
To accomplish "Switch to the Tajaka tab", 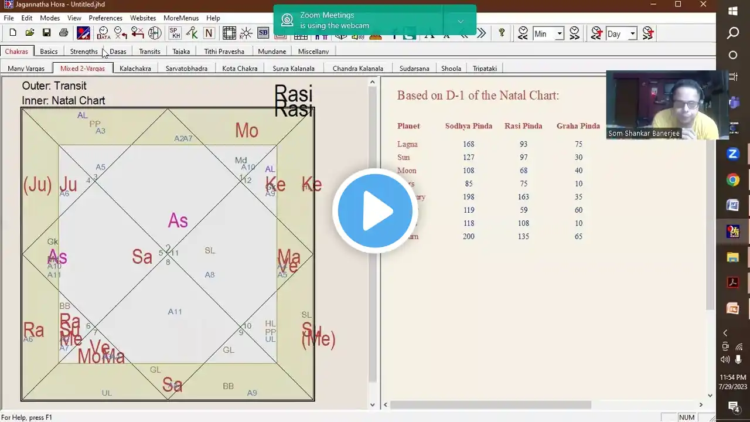I will [x=181, y=52].
